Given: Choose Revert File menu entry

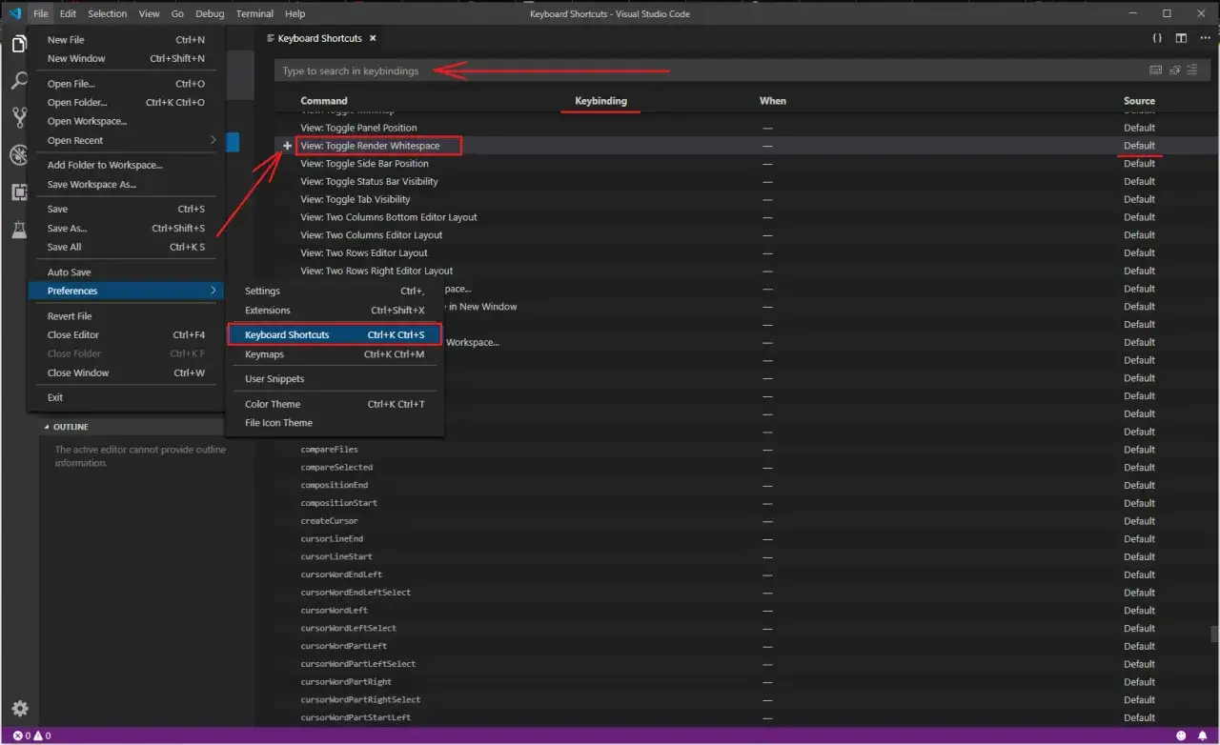Looking at the screenshot, I should point(126,316).
